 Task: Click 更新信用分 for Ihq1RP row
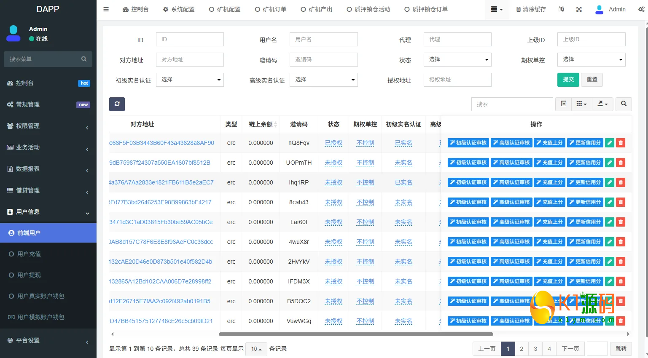pos(585,182)
